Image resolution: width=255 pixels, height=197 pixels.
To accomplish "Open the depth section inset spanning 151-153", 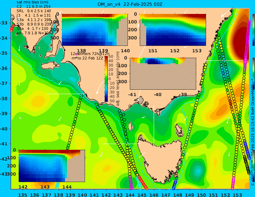I will [x=173, y=30].
